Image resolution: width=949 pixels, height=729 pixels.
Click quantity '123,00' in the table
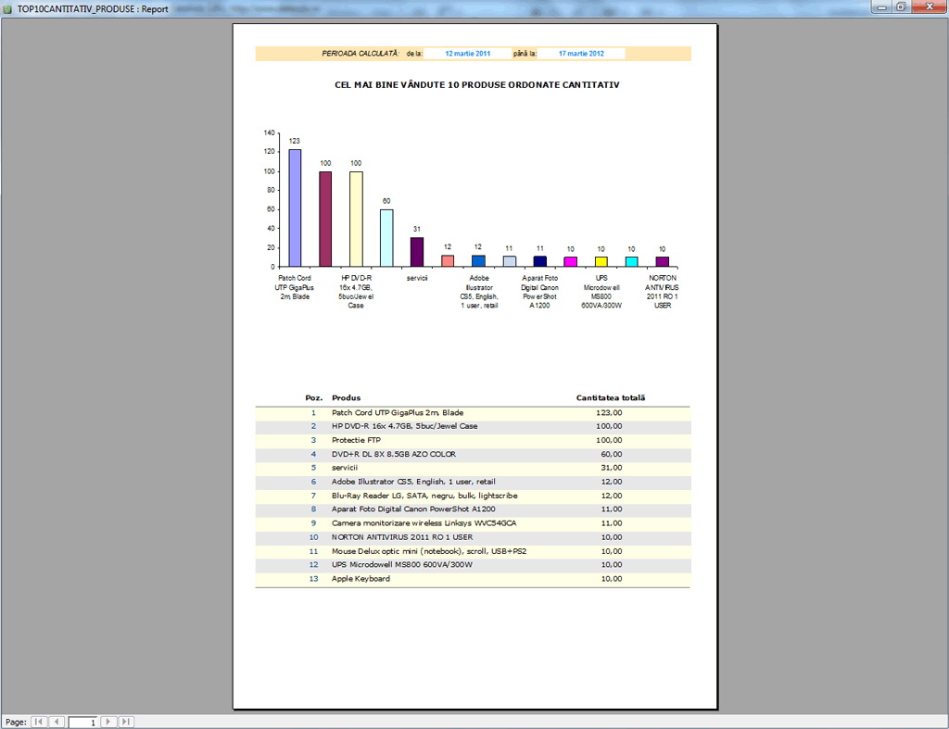(x=609, y=412)
